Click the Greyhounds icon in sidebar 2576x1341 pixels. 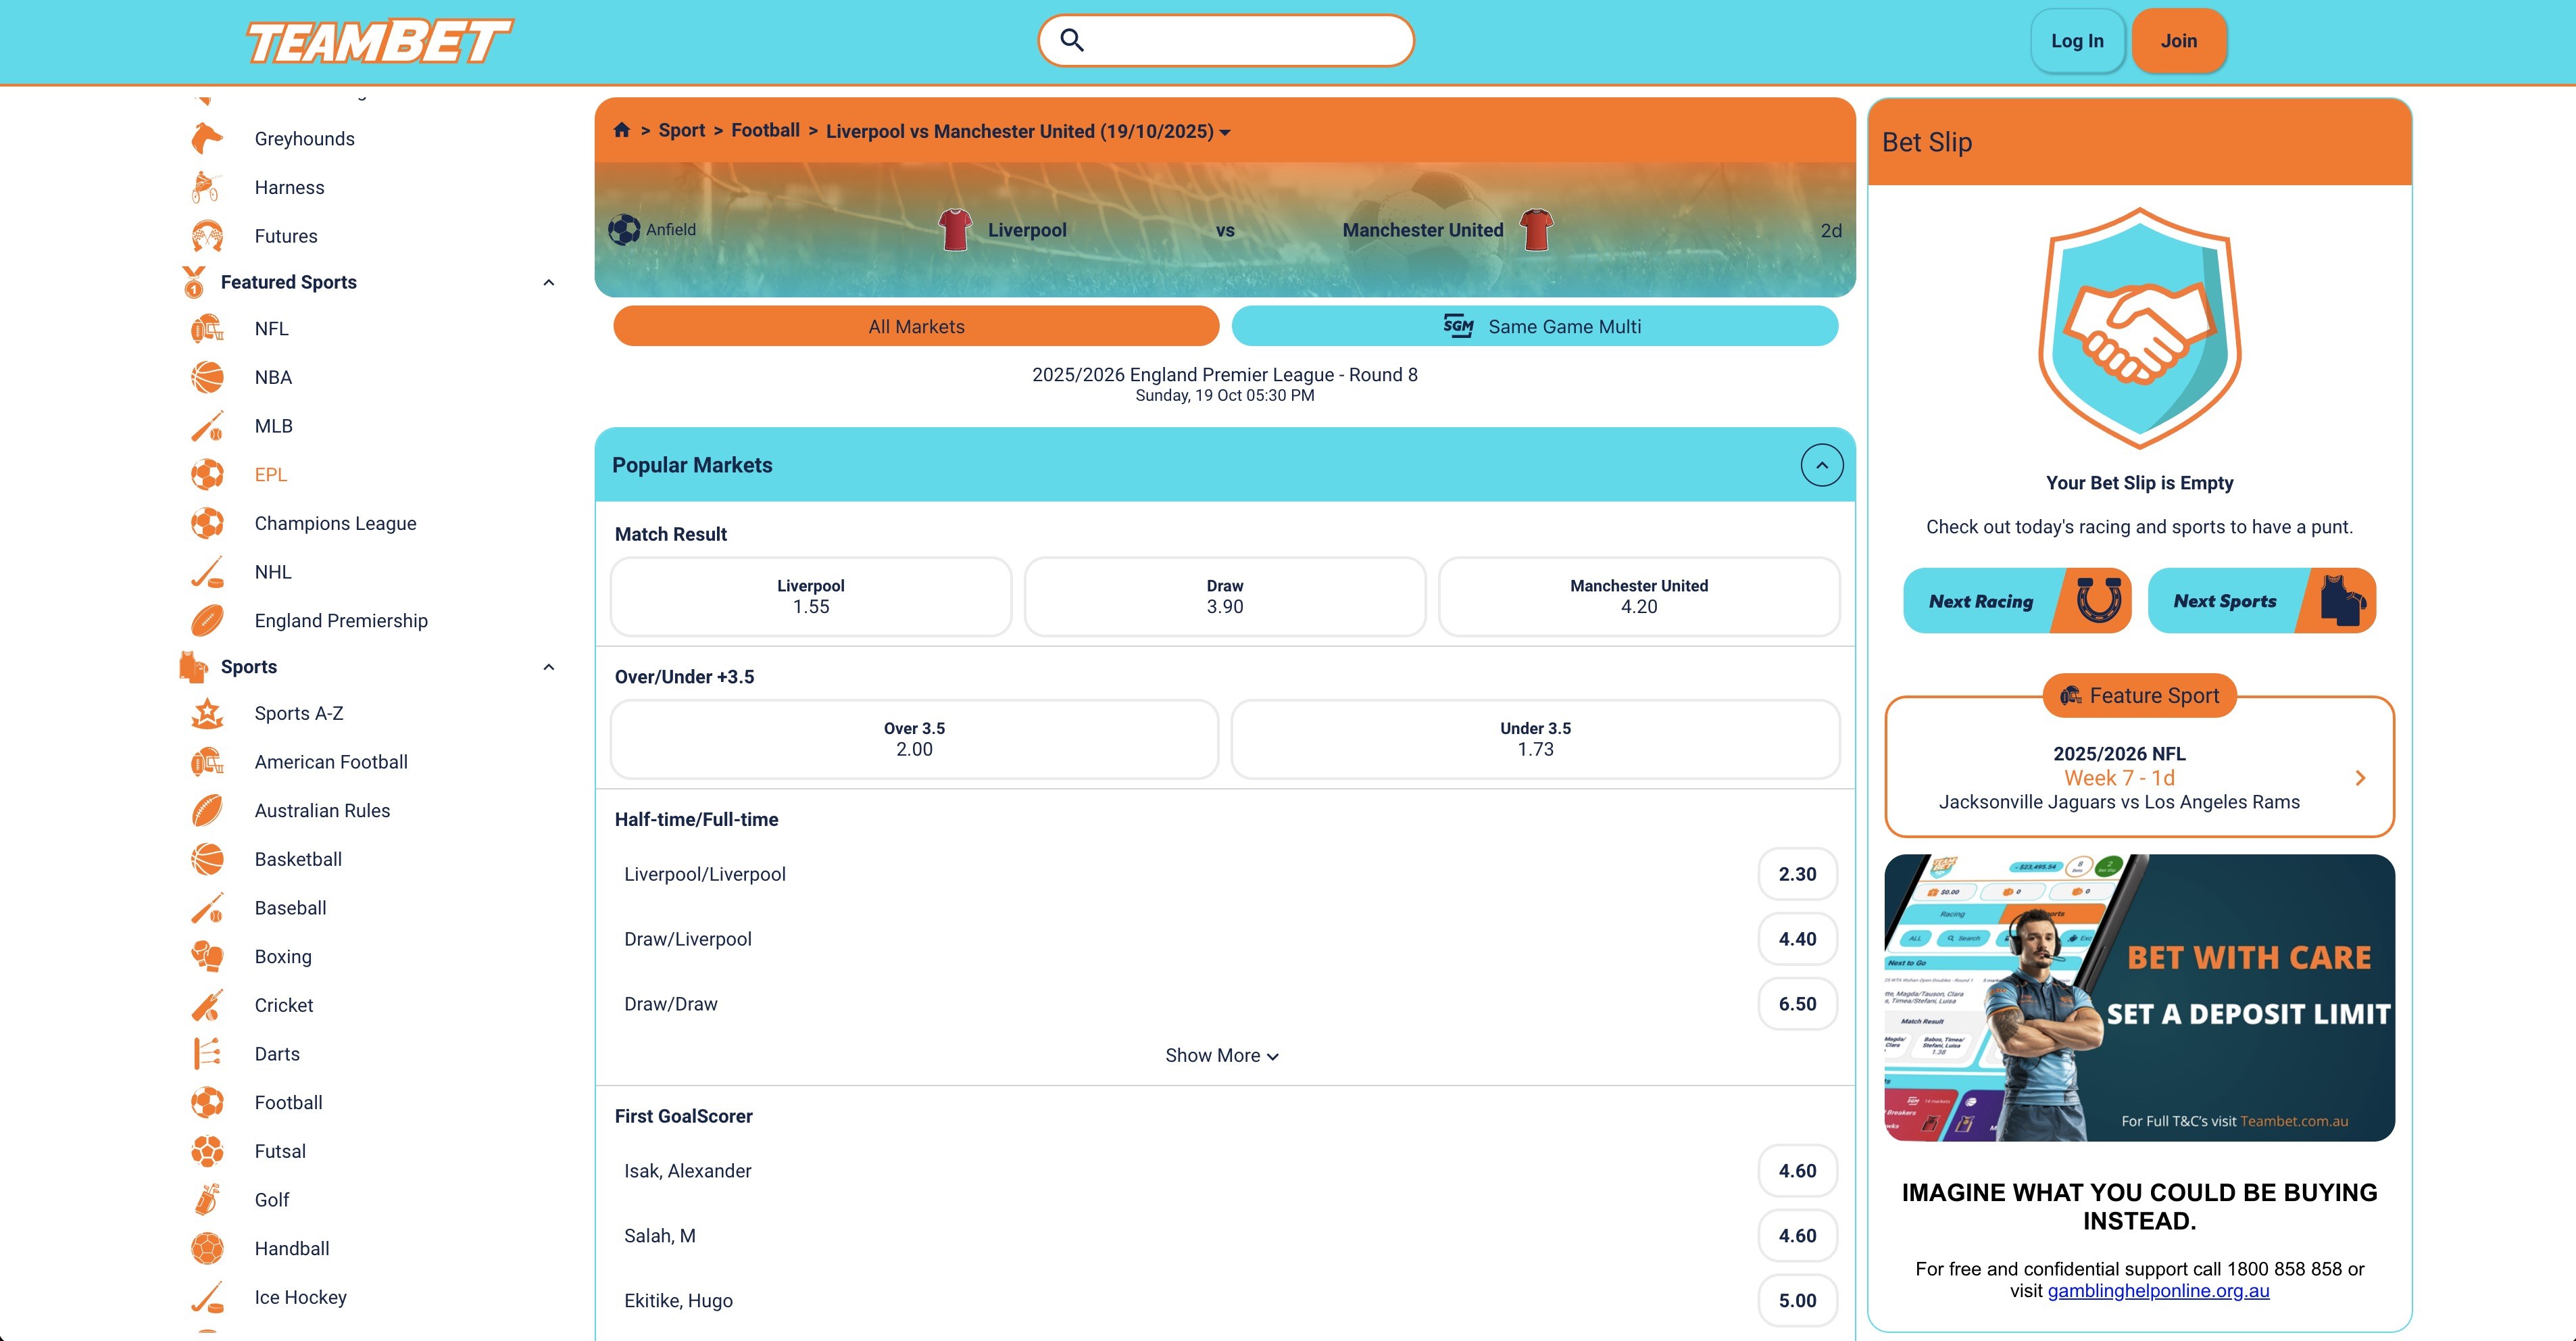(207, 139)
